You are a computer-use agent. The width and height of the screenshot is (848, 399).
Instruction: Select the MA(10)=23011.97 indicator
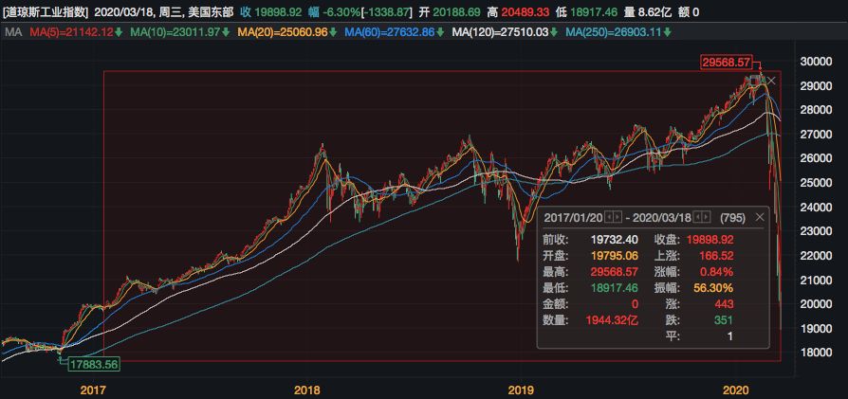[x=179, y=32]
